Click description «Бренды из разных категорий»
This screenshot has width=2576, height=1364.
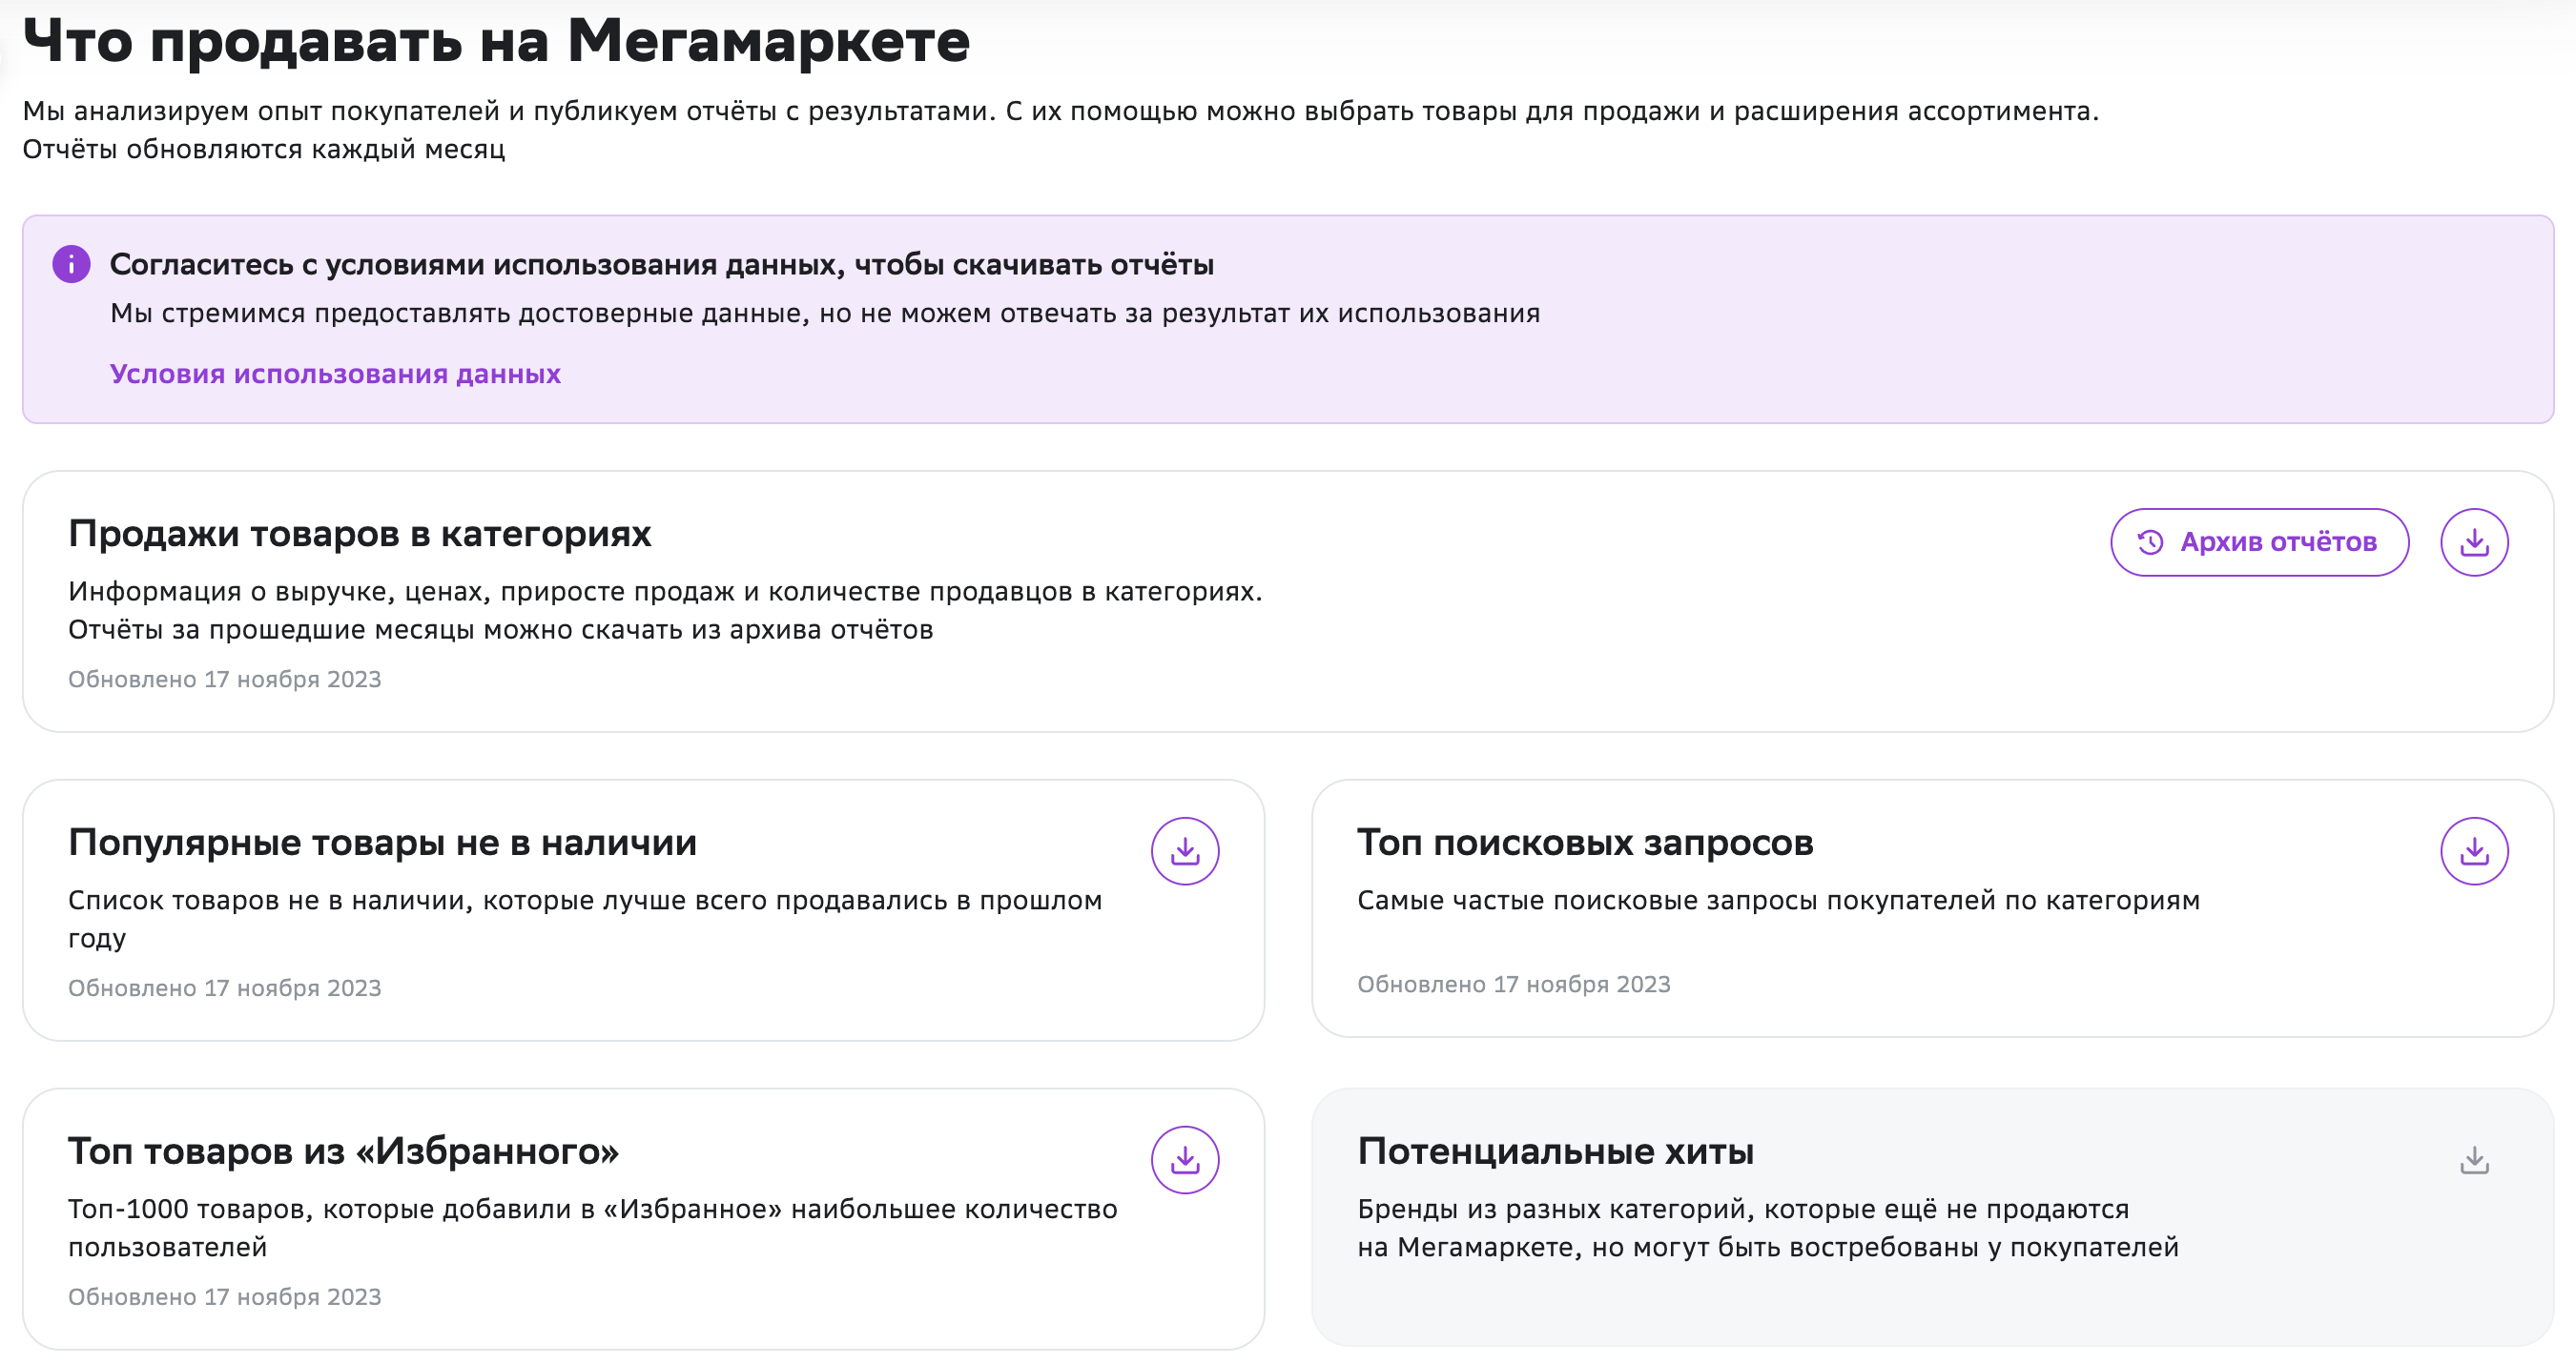coord(1768,1228)
